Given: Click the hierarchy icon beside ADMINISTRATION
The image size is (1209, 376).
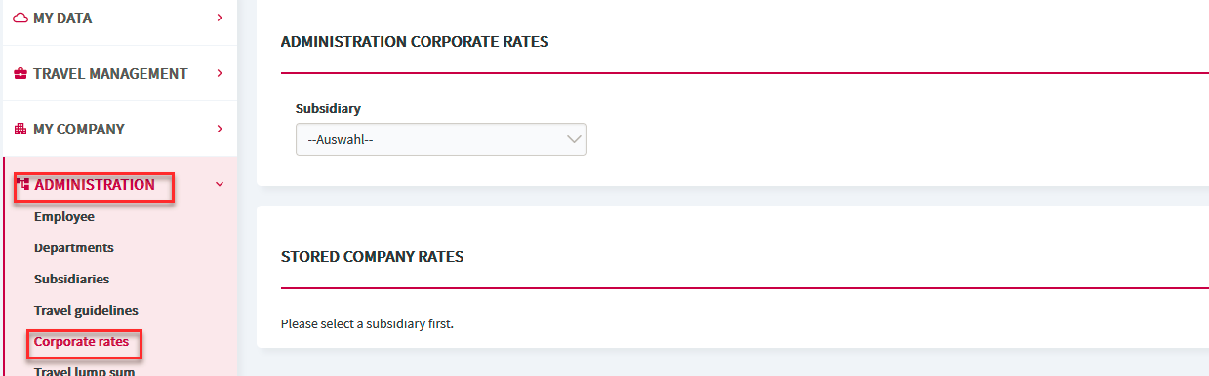Looking at the screenshot, I should pos(22,184).
